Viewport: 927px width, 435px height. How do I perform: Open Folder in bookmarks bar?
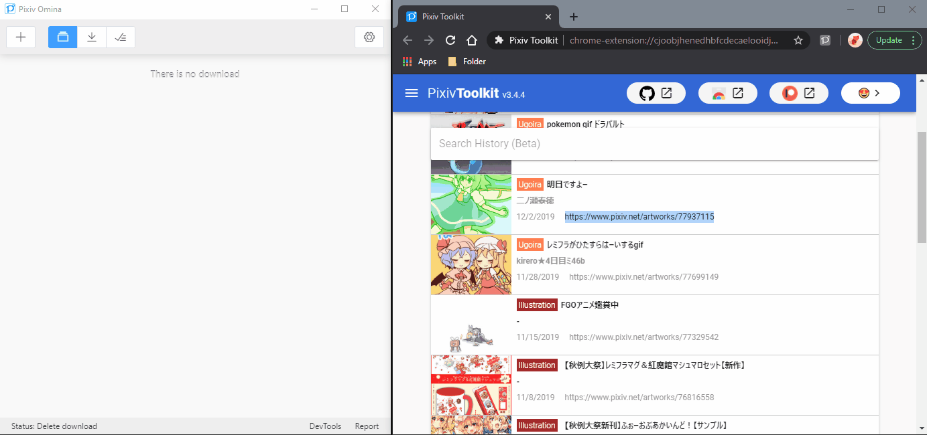click(467, 62)
